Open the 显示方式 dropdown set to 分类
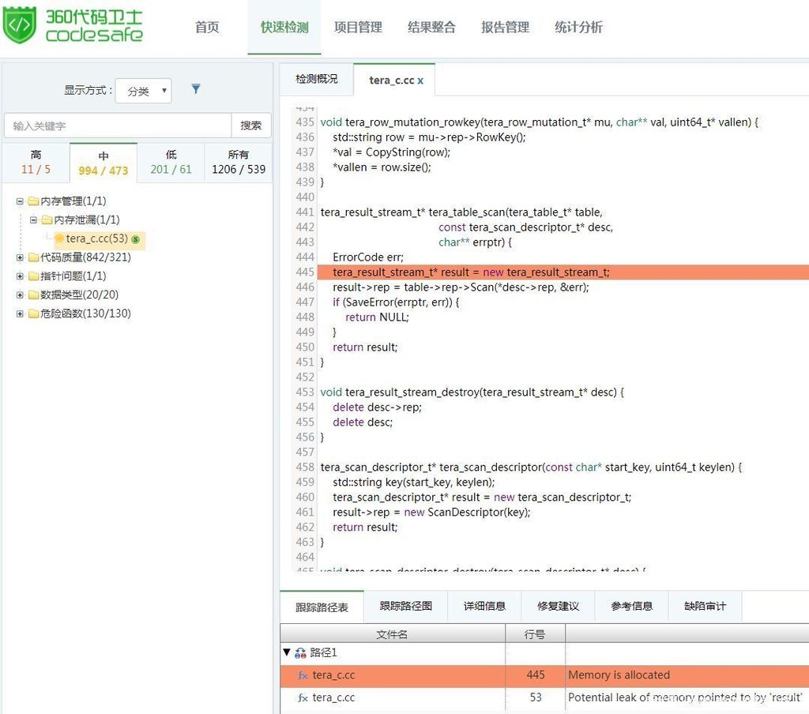The height and width of the screenshot is (714, 809). tap(143, 91)
